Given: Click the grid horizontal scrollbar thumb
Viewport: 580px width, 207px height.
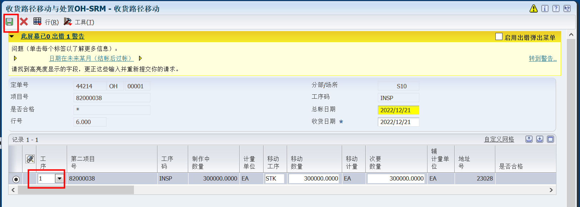Looking at the screenshot, I should click(x=76, y=190).
